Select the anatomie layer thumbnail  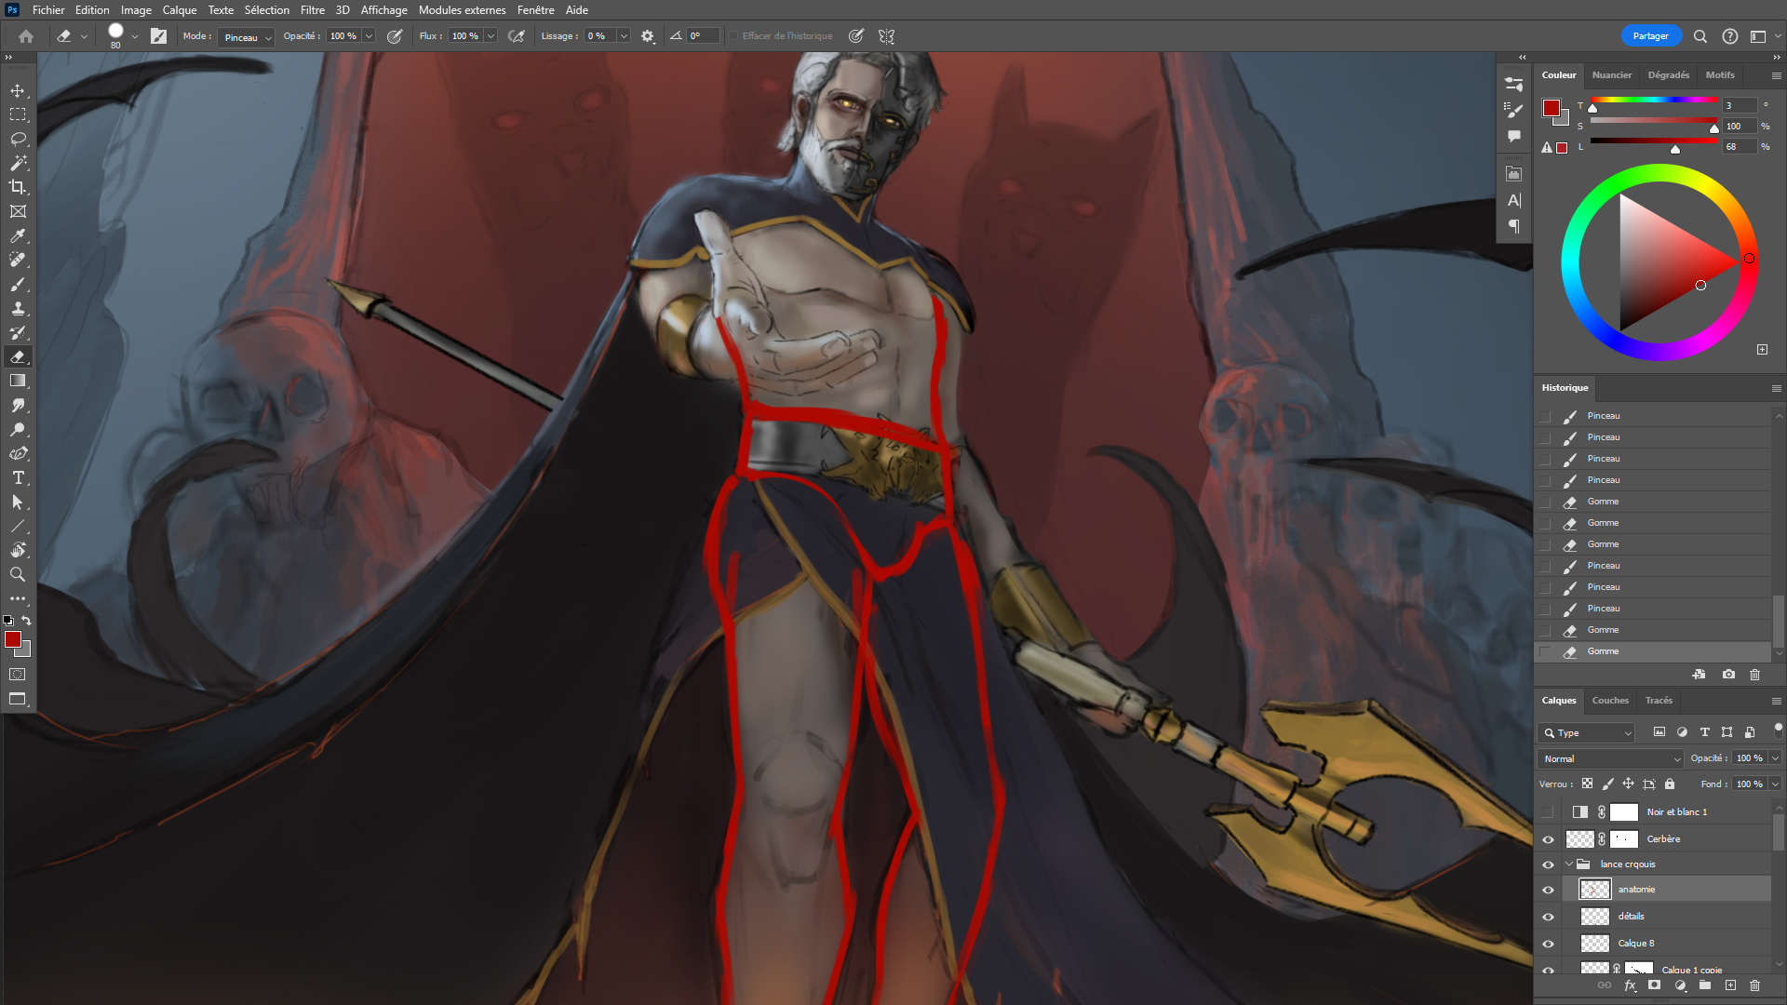click(1594, 890)
